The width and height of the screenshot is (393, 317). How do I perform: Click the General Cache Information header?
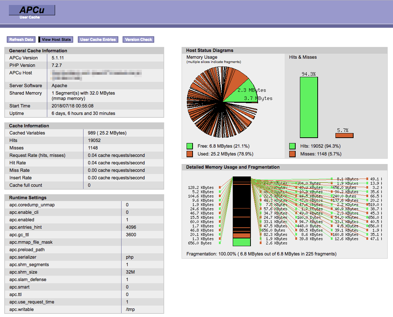click(38, 51)
